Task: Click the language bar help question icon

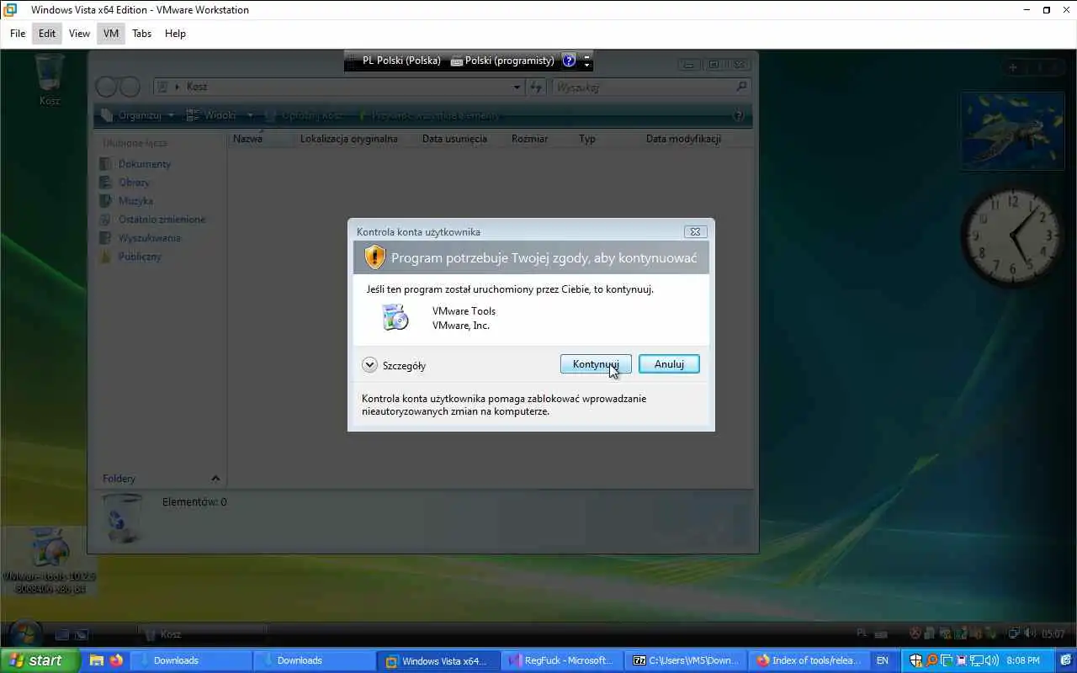Action: (569, 61)
